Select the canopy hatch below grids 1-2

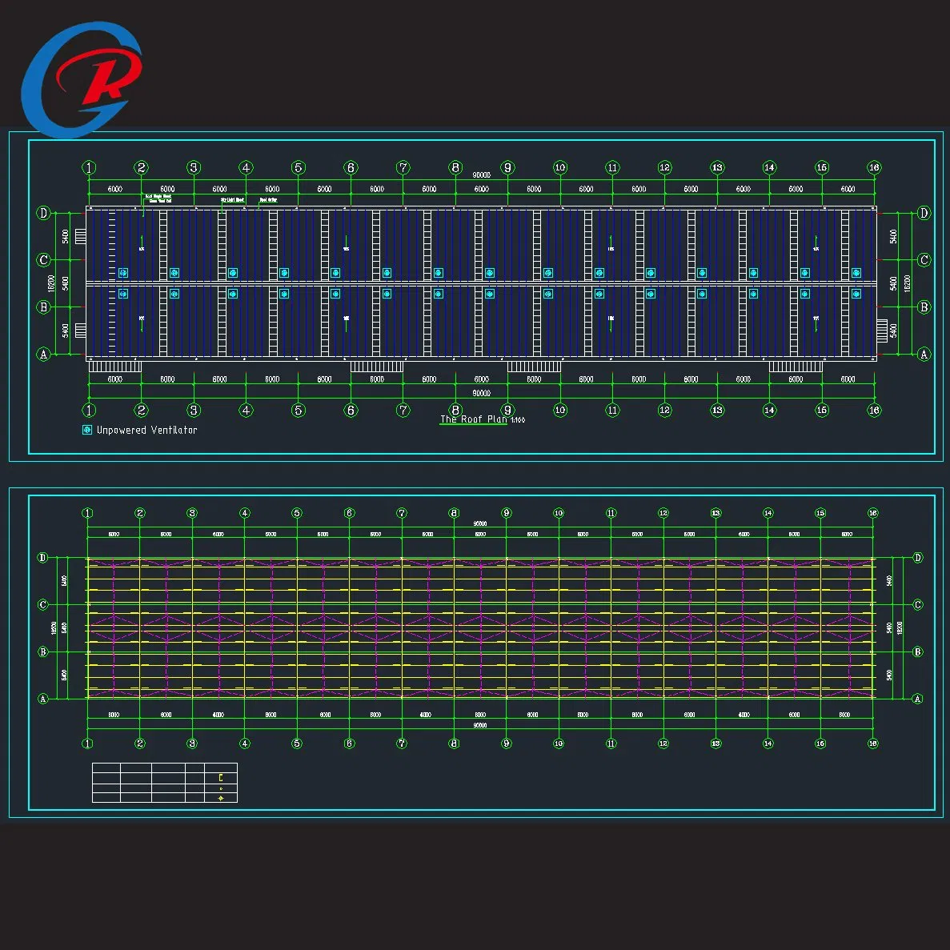click(x=115, y=366)
